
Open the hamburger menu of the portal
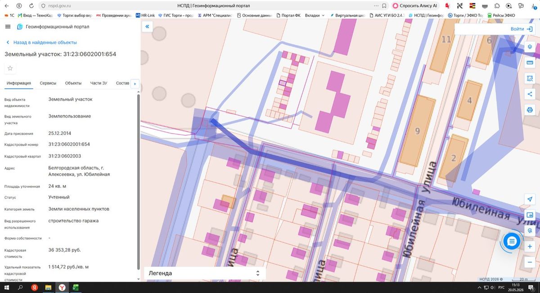tap(7, 27)
